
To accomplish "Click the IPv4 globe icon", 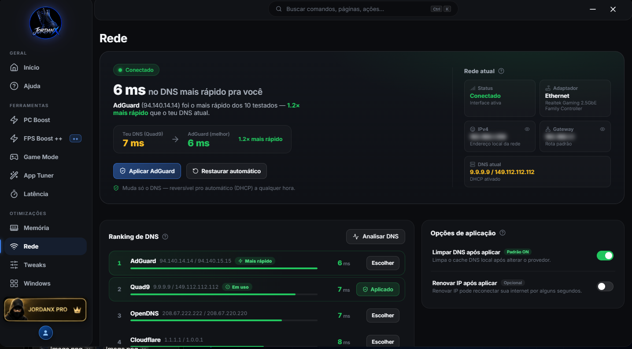I will coord(473,129).
